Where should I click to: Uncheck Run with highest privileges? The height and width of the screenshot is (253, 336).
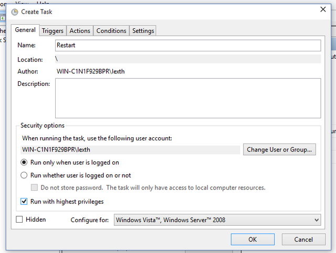tap(24, 202)
